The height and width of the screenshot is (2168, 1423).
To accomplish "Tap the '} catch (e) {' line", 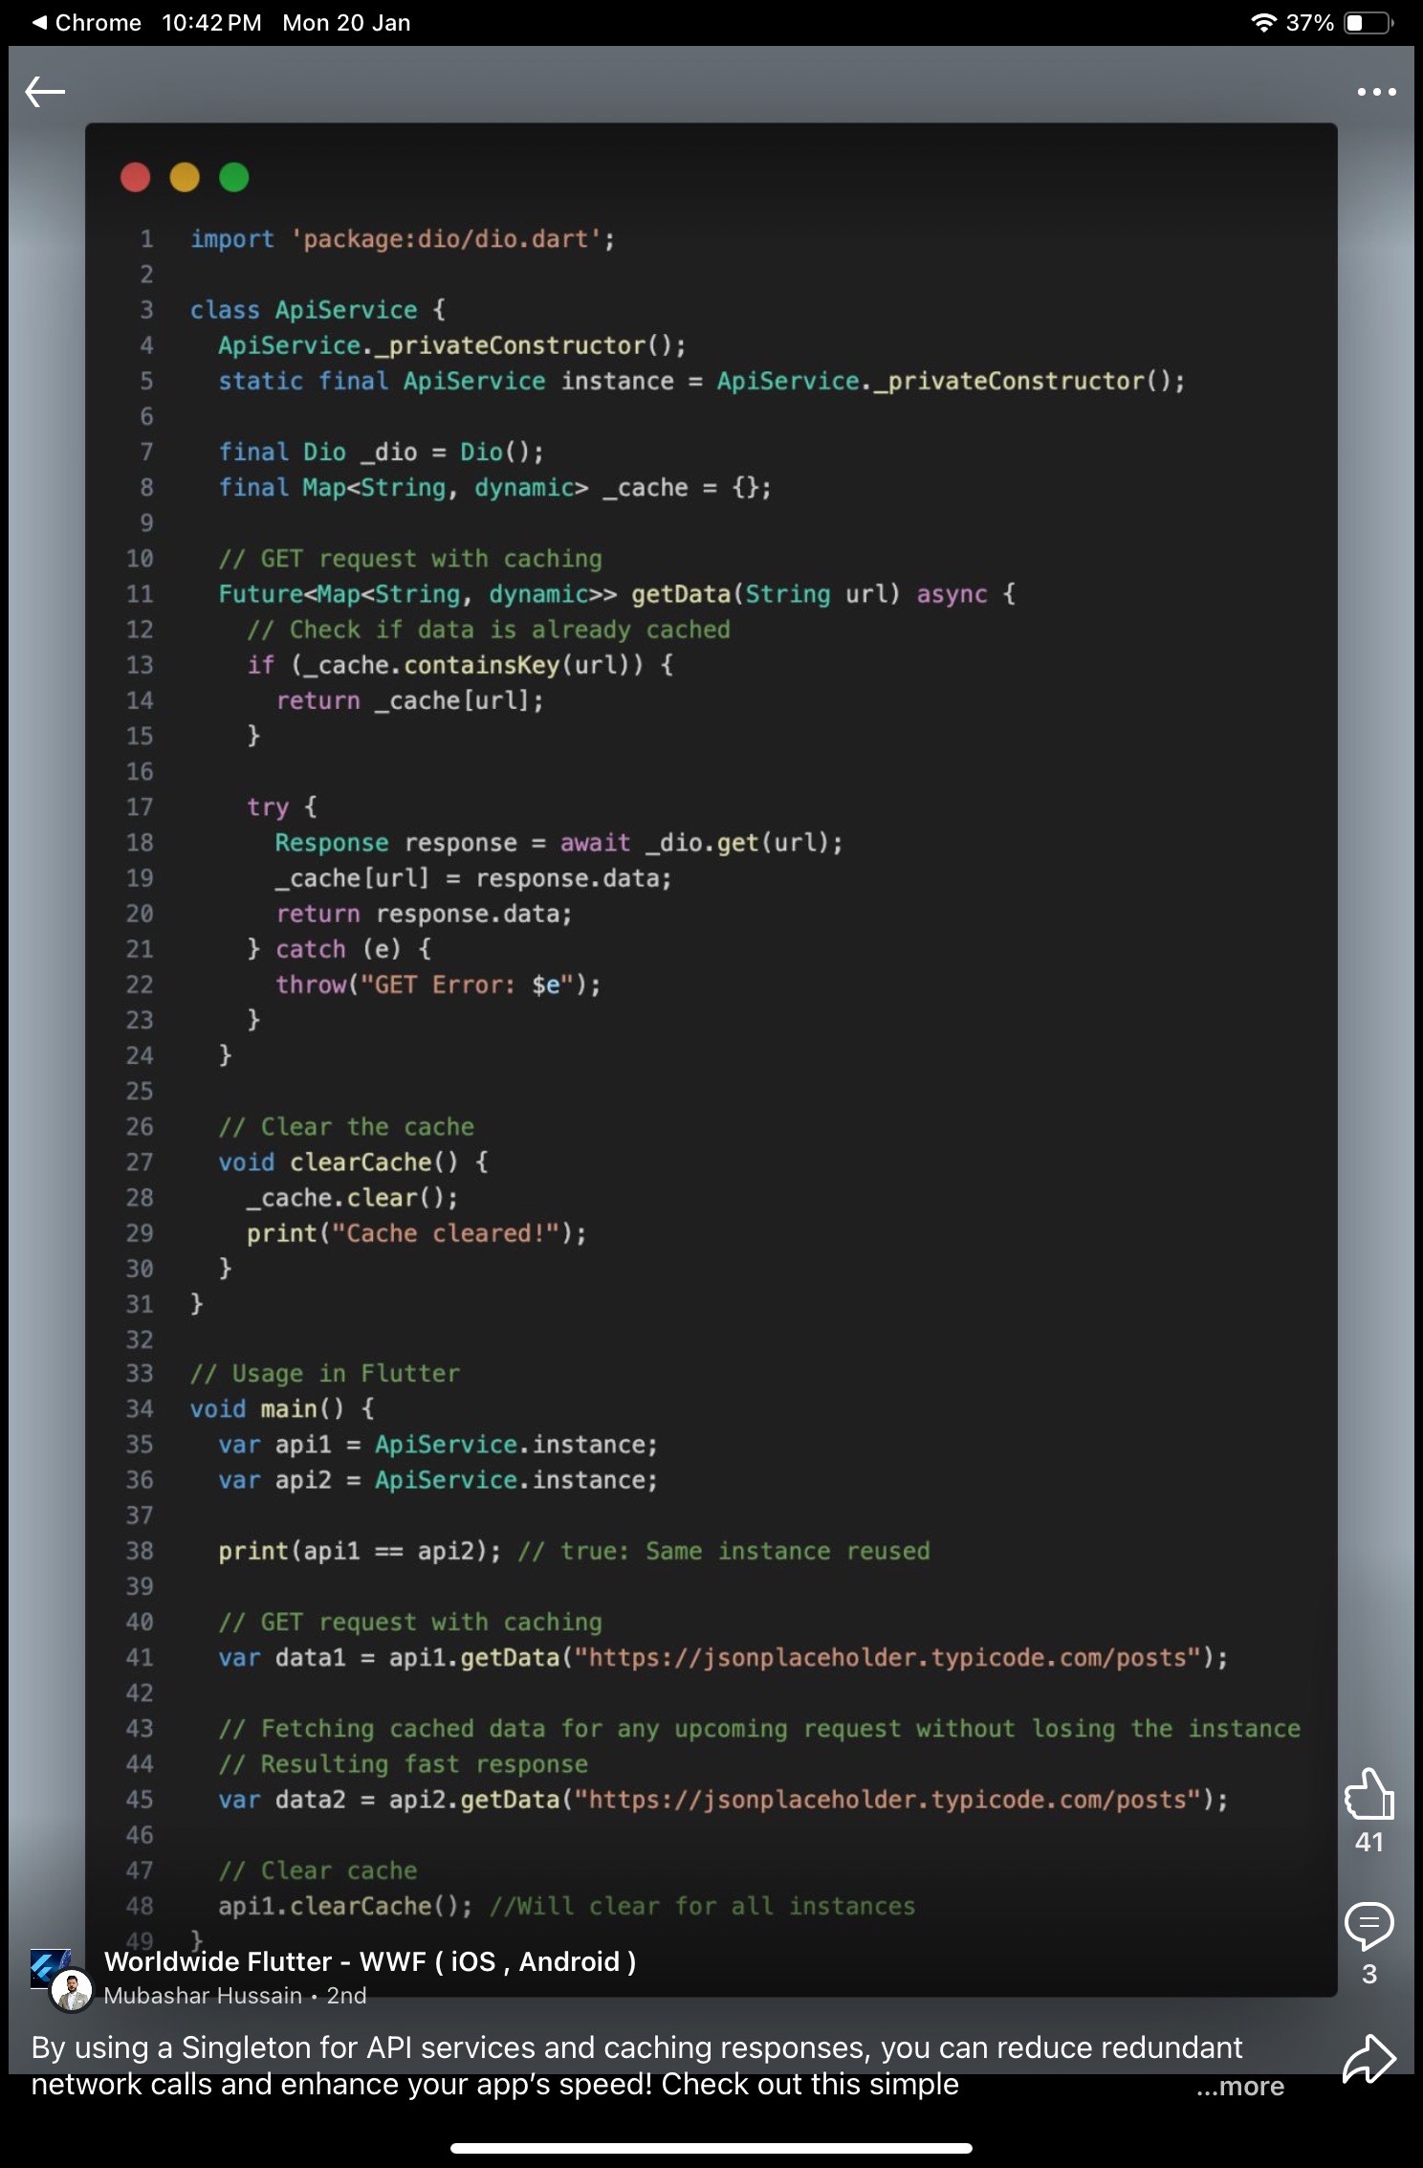I will 339,949.
